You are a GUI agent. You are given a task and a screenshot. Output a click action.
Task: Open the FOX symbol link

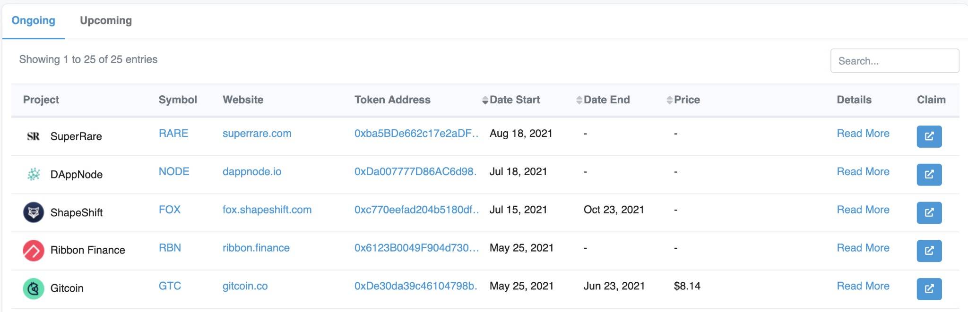click(x=170, y=210)
